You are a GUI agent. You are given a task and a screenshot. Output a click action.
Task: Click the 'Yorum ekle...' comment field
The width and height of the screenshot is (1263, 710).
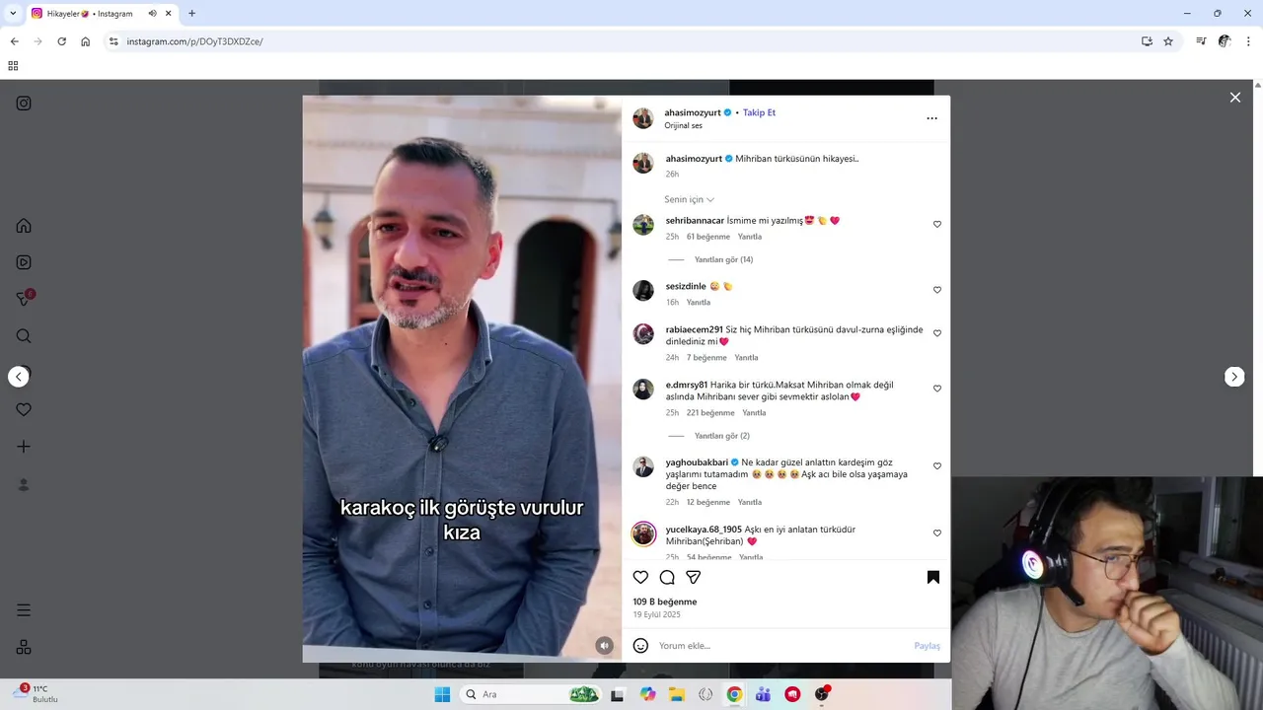[781, 646]
